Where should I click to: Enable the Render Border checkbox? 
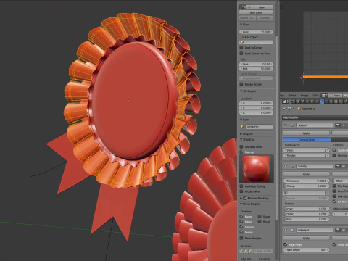tap(241, 84)
